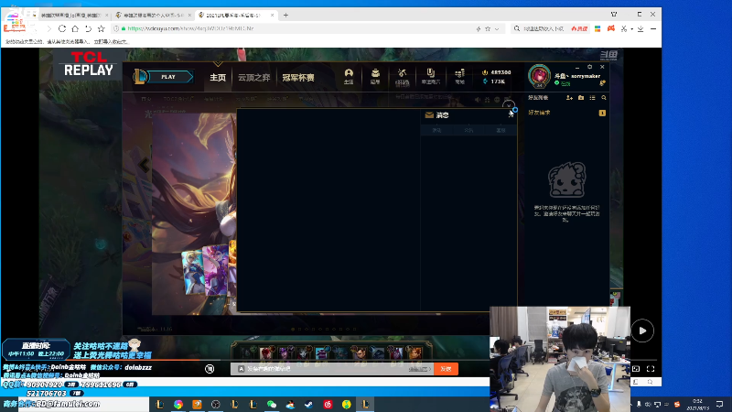Reload page with browser refresh icon
732x412 pixels.
coord(62,28)
